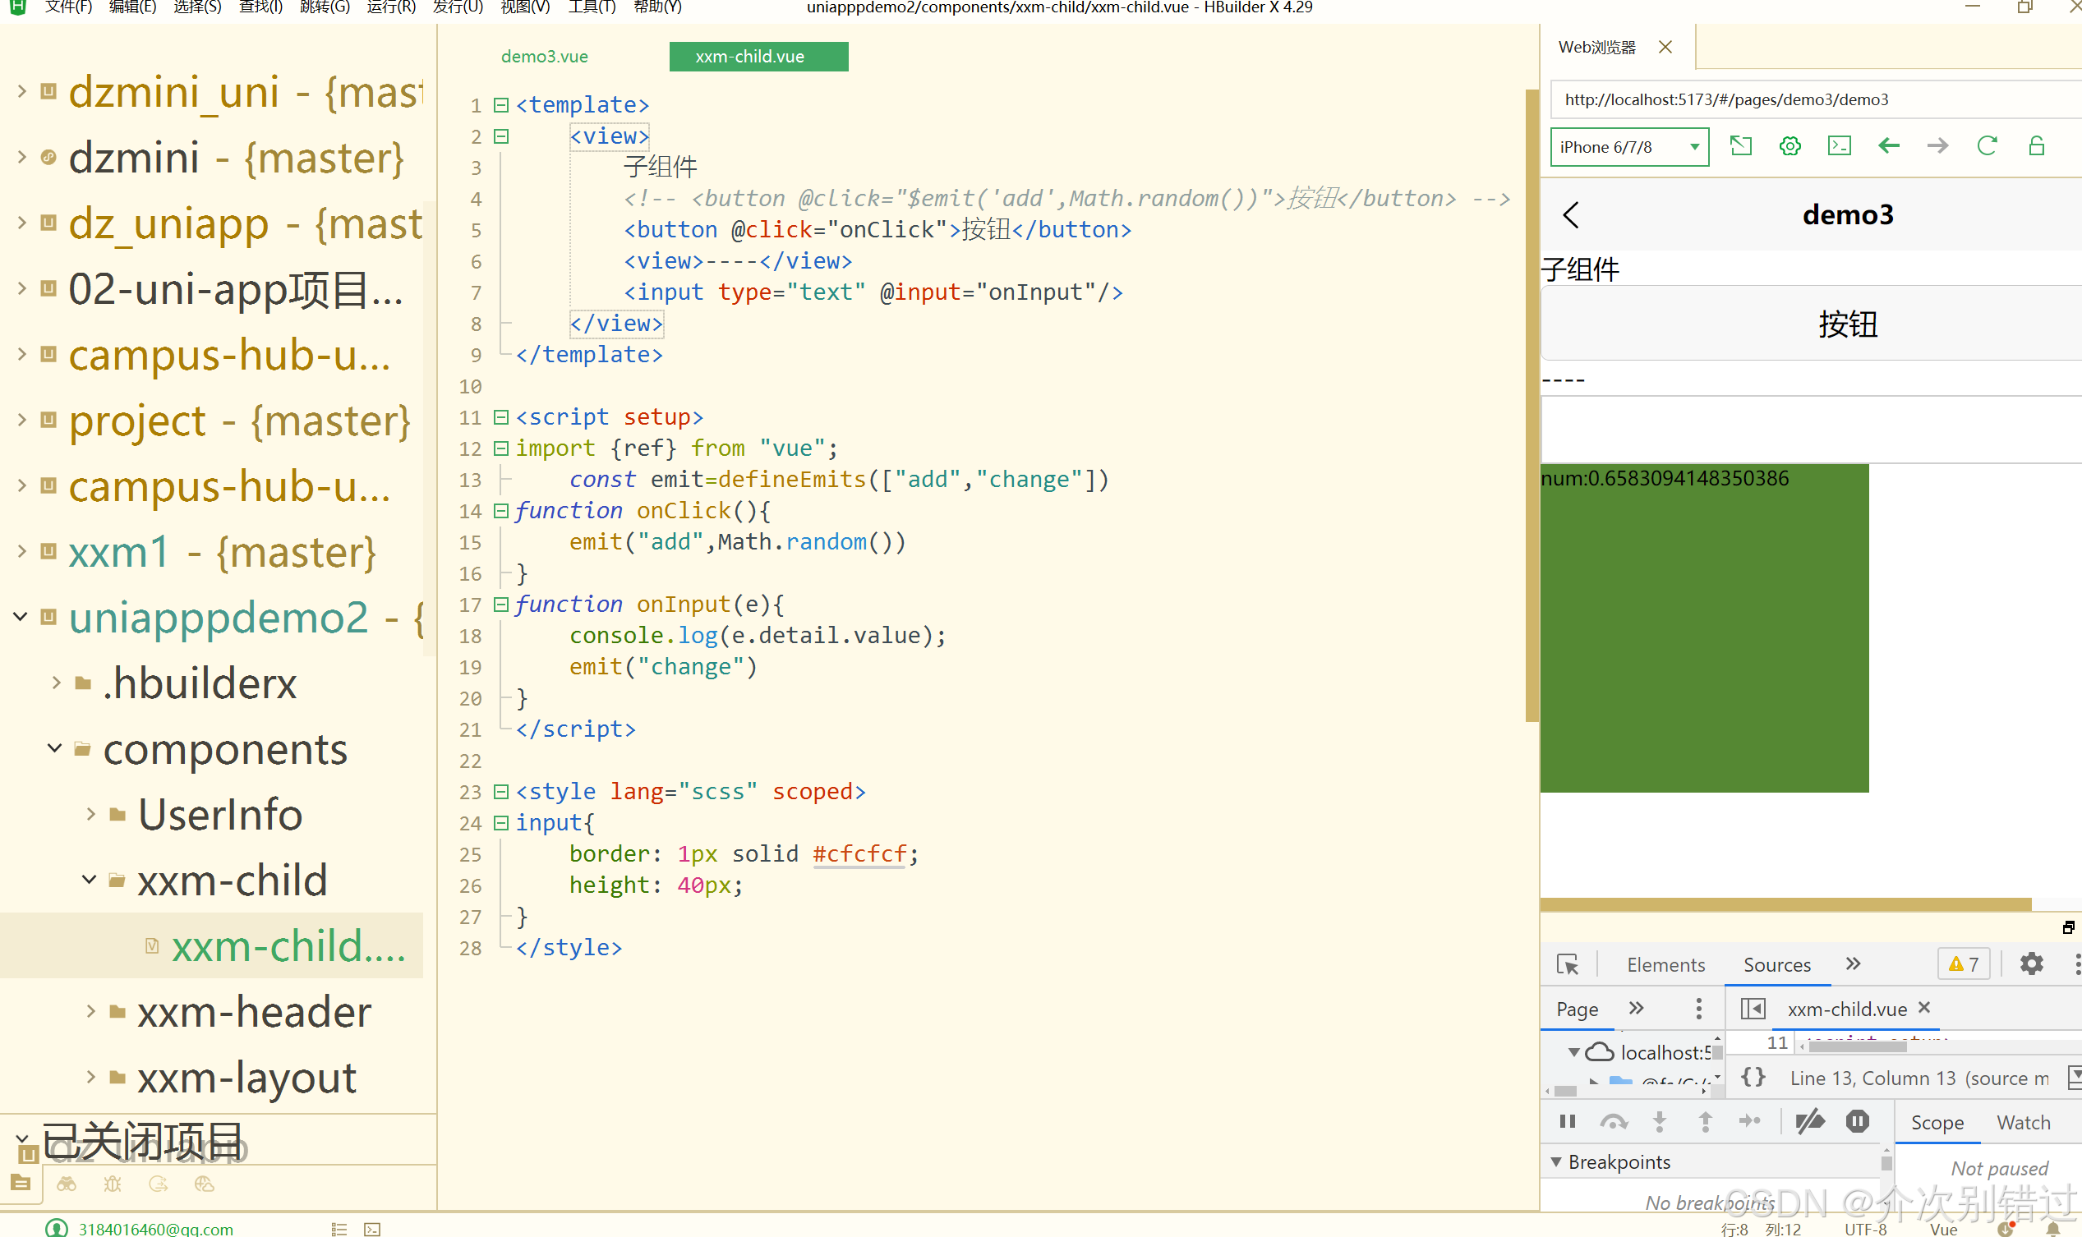Select the DevTools element inspector icon
Viewport: 2082px width, 1237px height.
tap(1568, 964)
